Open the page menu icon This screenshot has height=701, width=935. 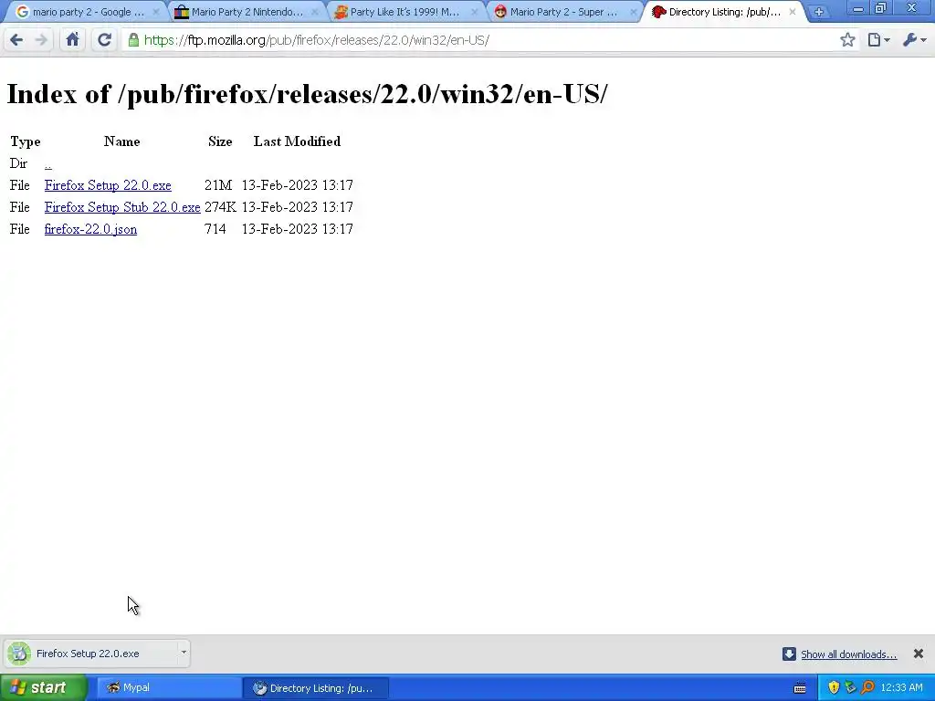pos(878,40)
